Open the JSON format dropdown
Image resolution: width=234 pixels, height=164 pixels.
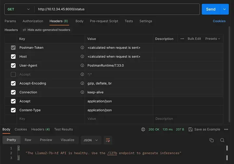pos(91,140)
